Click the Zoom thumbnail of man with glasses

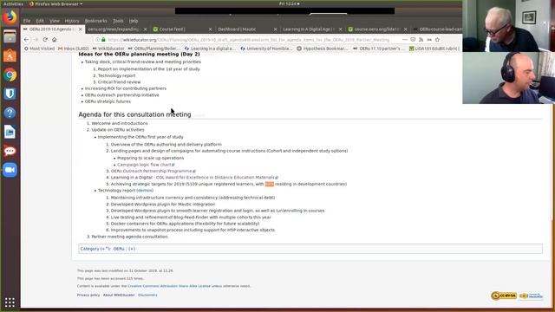coord(509,26)
